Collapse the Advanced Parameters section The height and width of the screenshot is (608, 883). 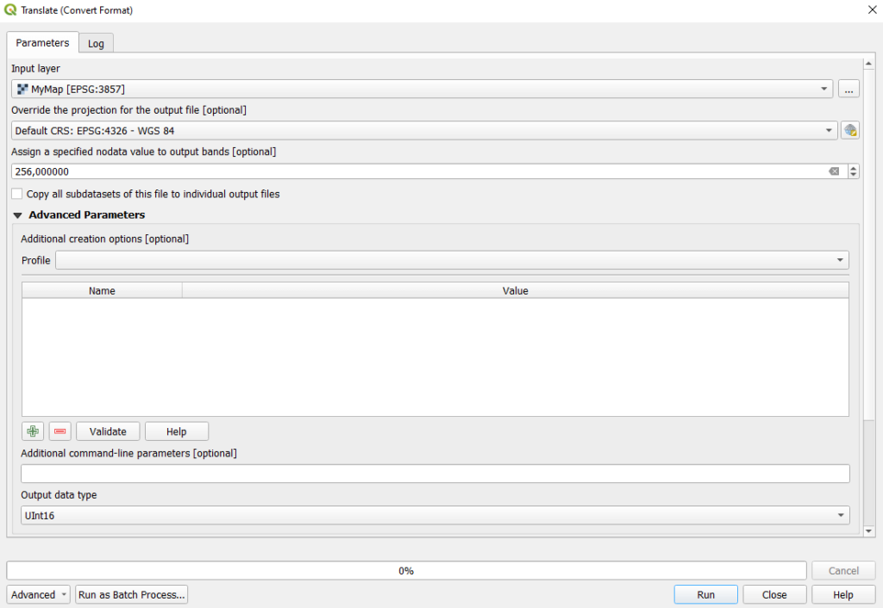[17, 215]
